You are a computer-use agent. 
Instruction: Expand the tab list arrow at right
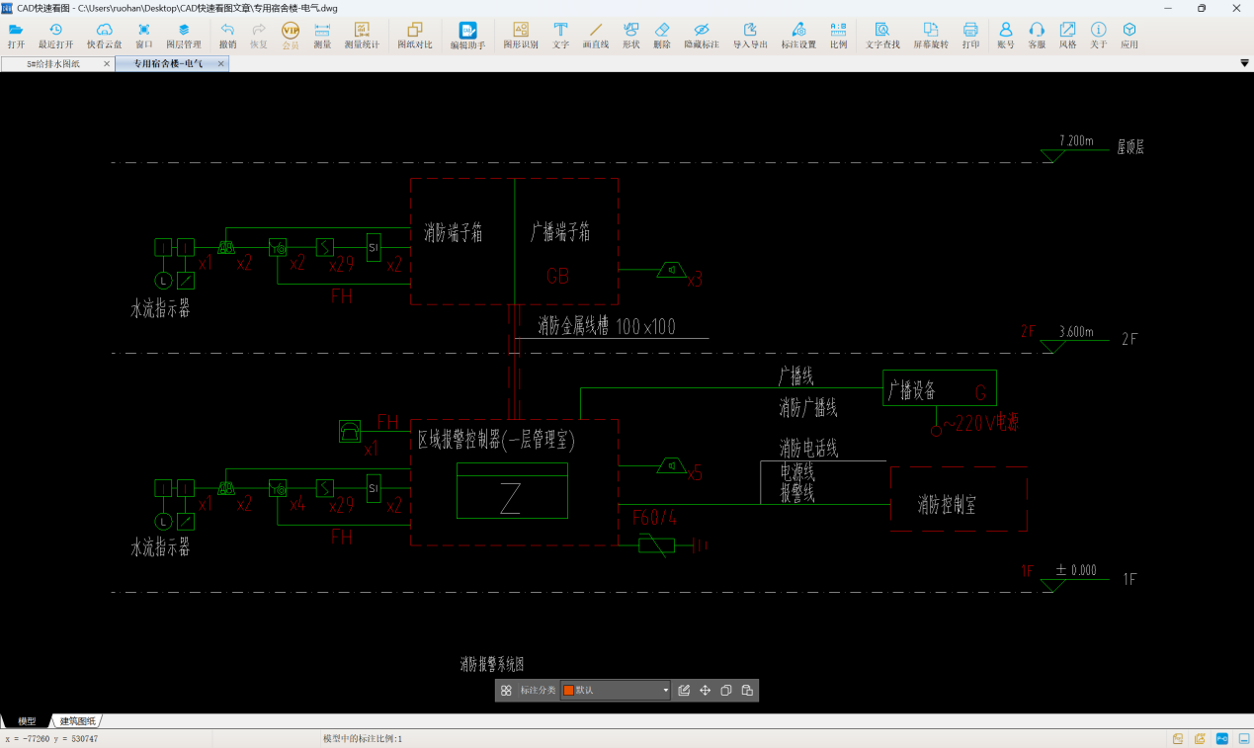(x=1244, y=63)
